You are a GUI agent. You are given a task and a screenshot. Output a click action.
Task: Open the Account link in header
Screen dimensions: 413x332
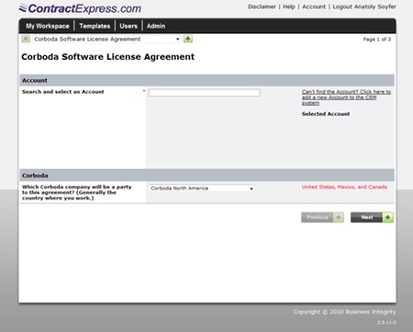point(314,6)
